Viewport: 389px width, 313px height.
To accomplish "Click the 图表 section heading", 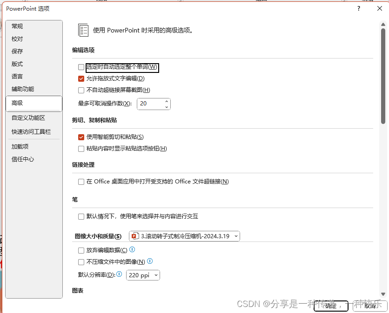I will (78, 291).
